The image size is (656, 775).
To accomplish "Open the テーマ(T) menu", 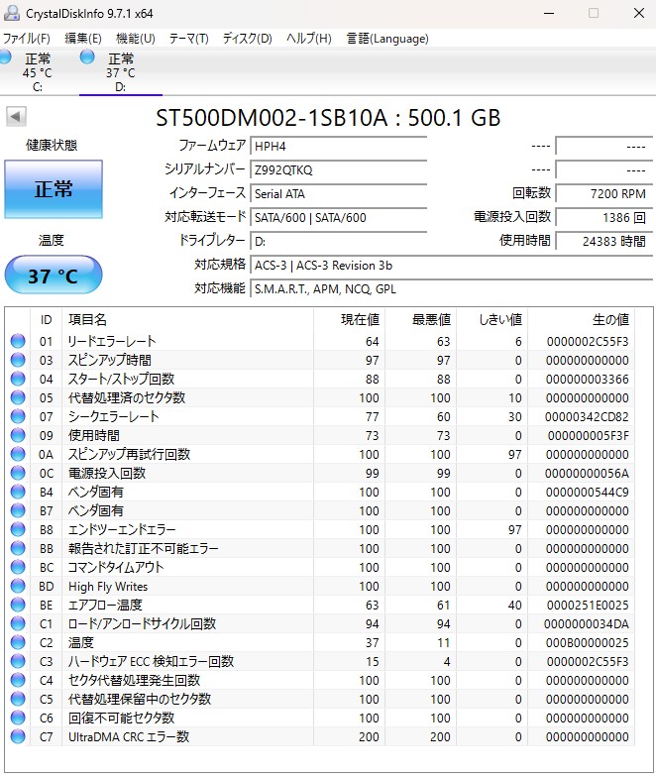I will point(189,39).
